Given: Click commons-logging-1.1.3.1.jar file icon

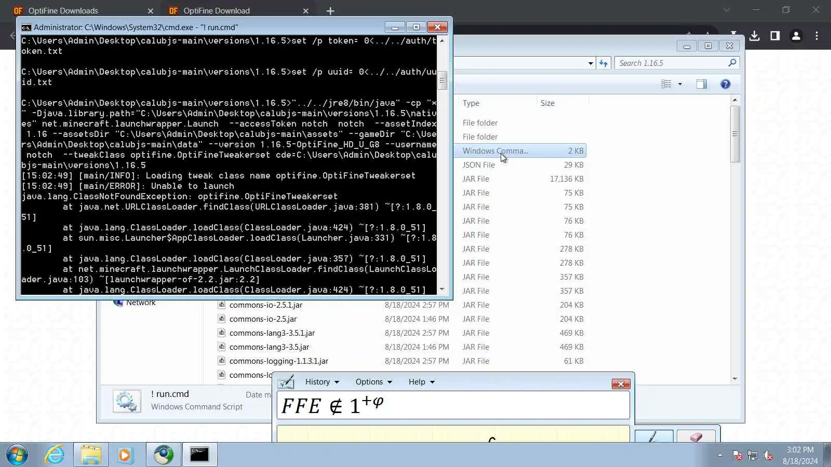Looking at the screenshot, I should [x=221, y=361].
